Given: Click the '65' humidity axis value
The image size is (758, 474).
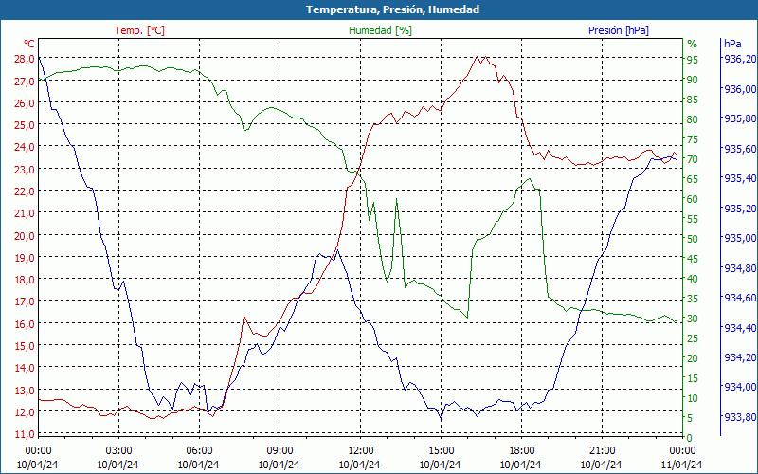Looking at the screenshot, I should tap(693, 179).
